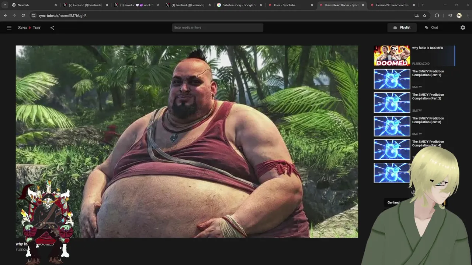The image size is (472, 265).
Task: Click 'The SMii7Y Prediction Compilation (Part 3)' title
Action: click(428, 120)
